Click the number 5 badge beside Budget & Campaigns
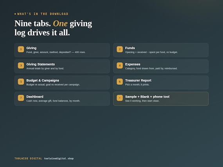The image size is (223, 167). click(x=21, y=82)
